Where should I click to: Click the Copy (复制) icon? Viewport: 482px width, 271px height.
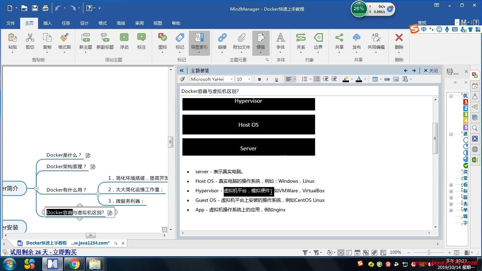point(47,38)
